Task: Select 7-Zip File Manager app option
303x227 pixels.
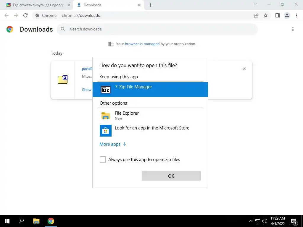Action: pos(150,90)
